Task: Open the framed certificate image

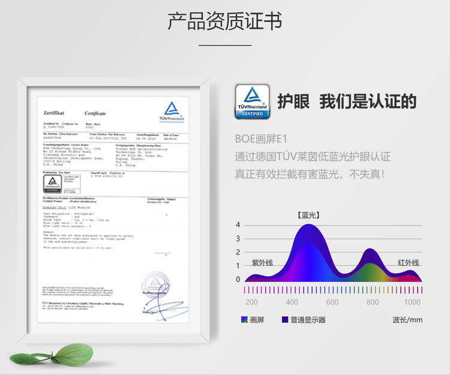Action: [113, 210]
